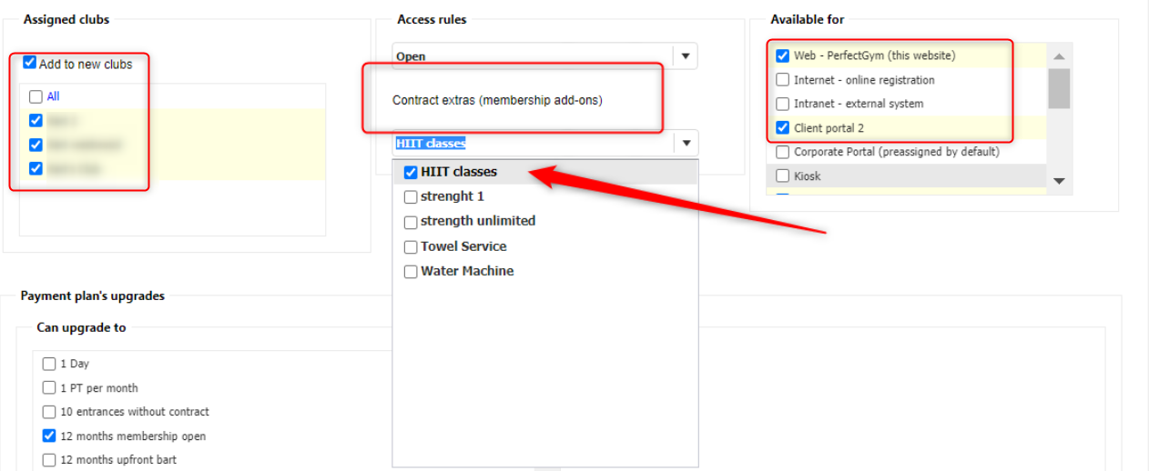The image size is (1149, 471).
Task: Tick the Water Machine option
Action: coord(411,271)
